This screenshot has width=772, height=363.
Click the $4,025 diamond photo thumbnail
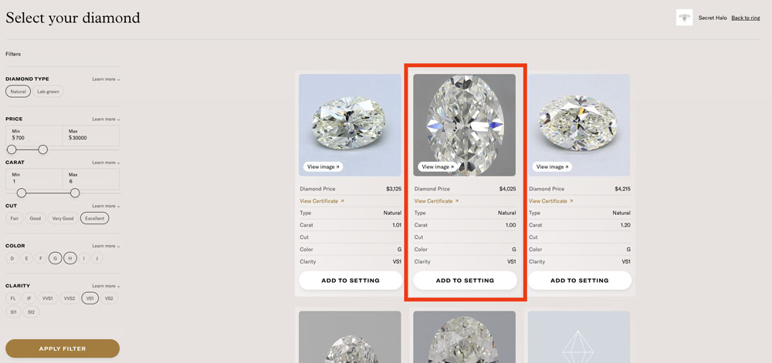tap(464, 126)
